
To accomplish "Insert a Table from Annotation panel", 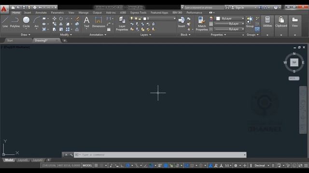I will (109, 29).
